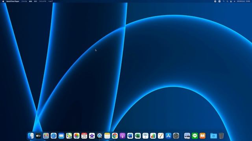This screenshot has height=141, width=252.
Task: Open Calendar showing date 25
Action: (x=84, y=136)
